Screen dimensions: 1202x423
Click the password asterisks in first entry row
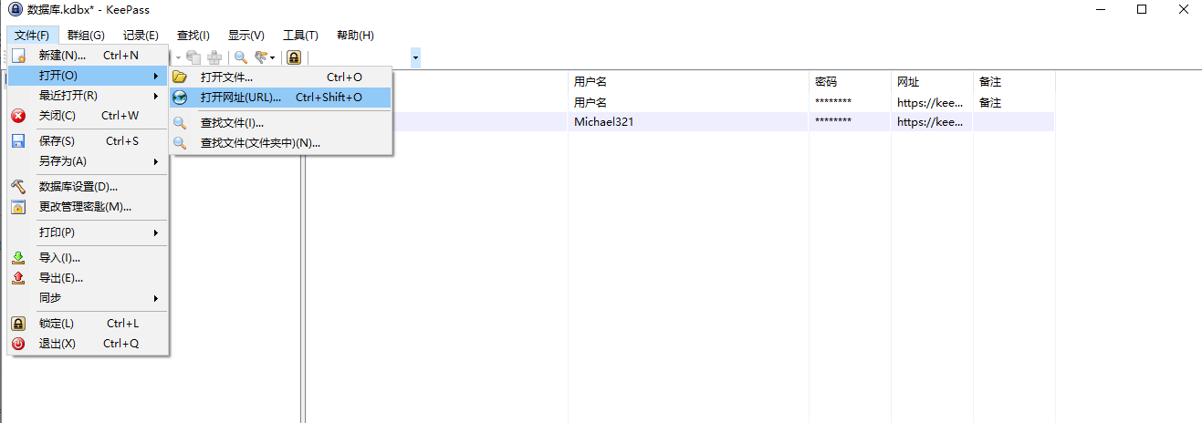tap(833, 103)
